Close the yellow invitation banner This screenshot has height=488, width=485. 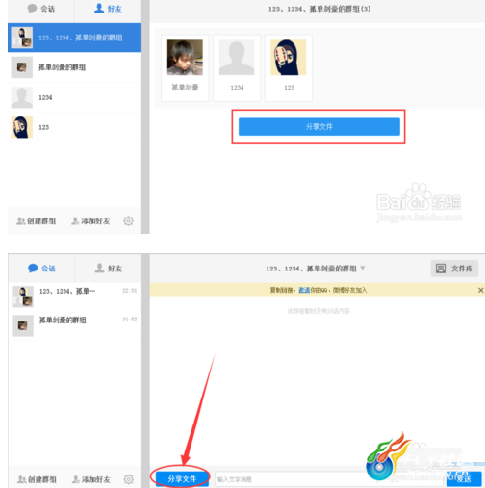(480, 290)
